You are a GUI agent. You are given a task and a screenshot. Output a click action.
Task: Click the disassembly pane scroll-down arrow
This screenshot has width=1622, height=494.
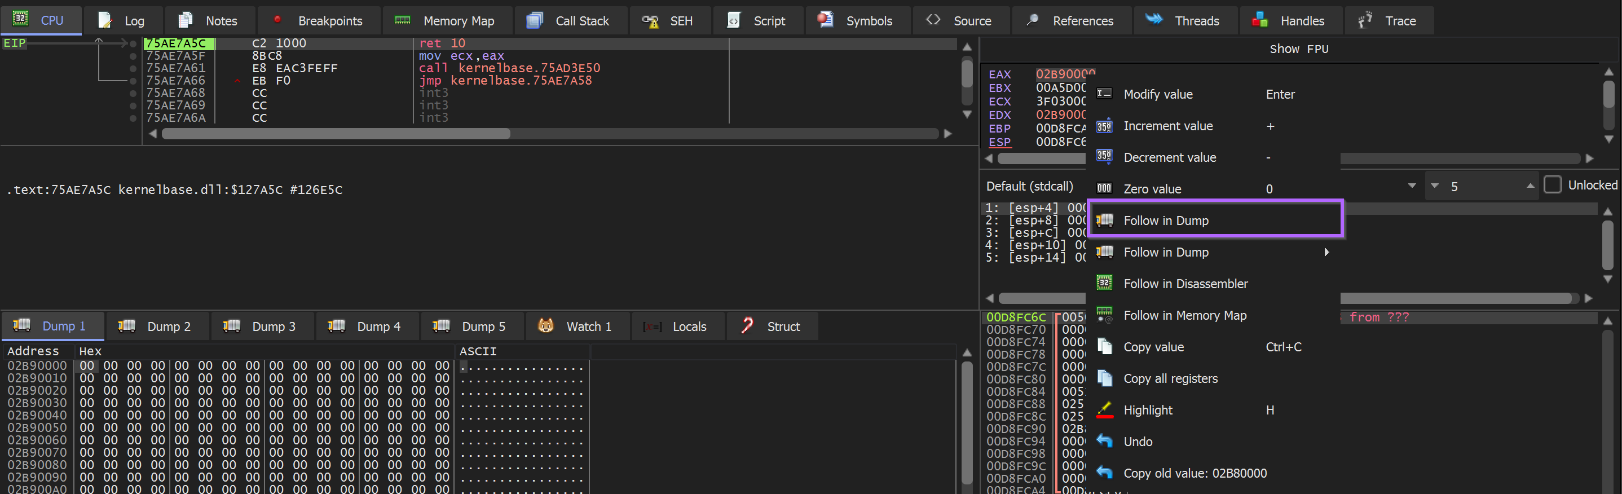(x=967, y=114)
